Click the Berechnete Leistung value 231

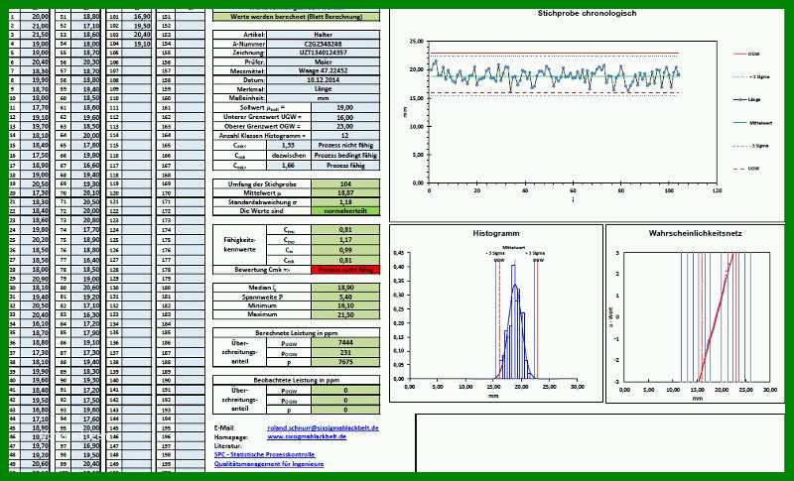pos(345,353)
